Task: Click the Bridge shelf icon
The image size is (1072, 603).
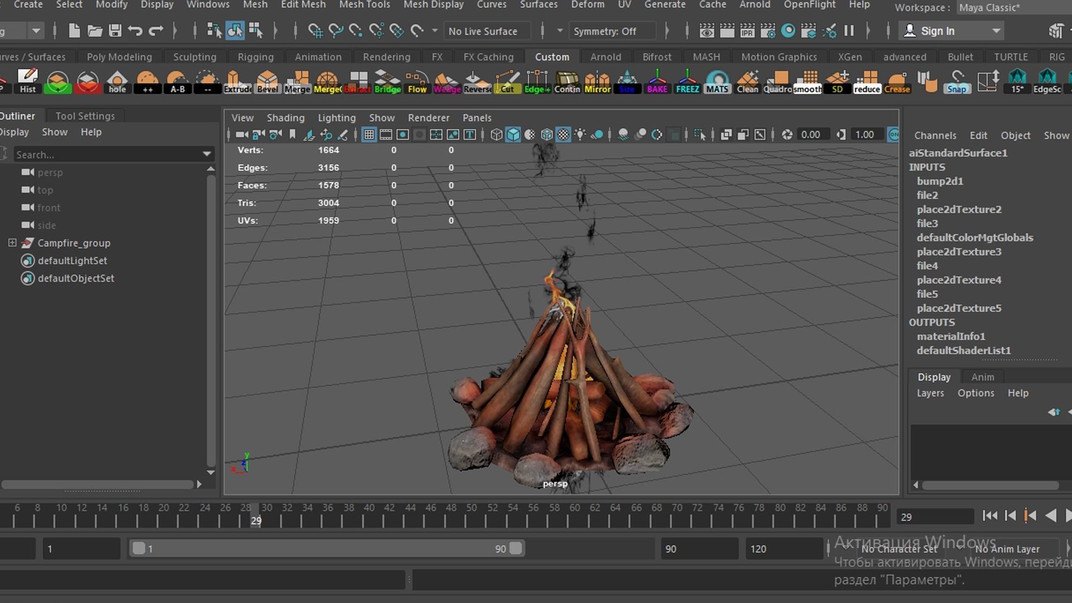Action: click(387, 82)
